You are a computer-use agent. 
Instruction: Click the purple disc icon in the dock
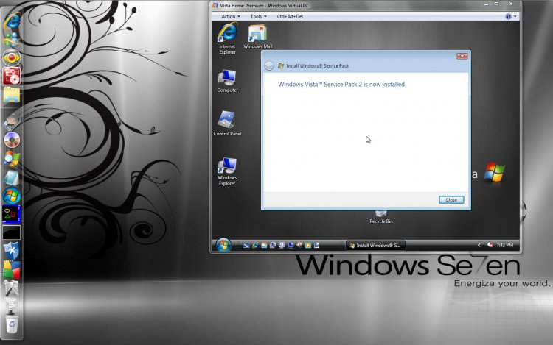click(12, 140)
